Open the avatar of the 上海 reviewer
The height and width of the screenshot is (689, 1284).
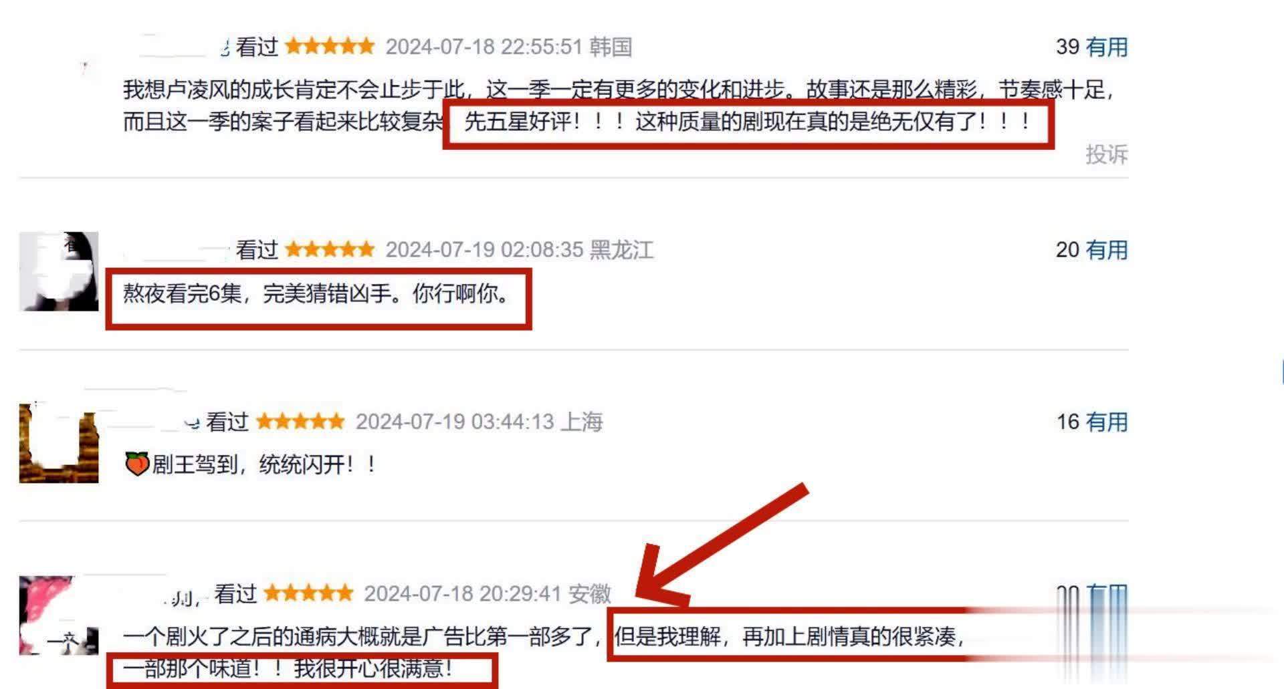click(59, 443)
